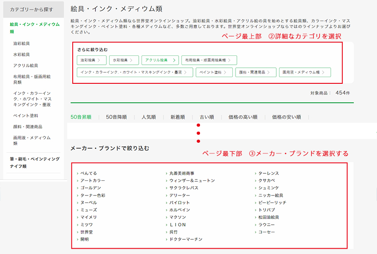Open the 開明 brand link
The image size is (377, 254).
pyautogui.click(x=84, y=239)
